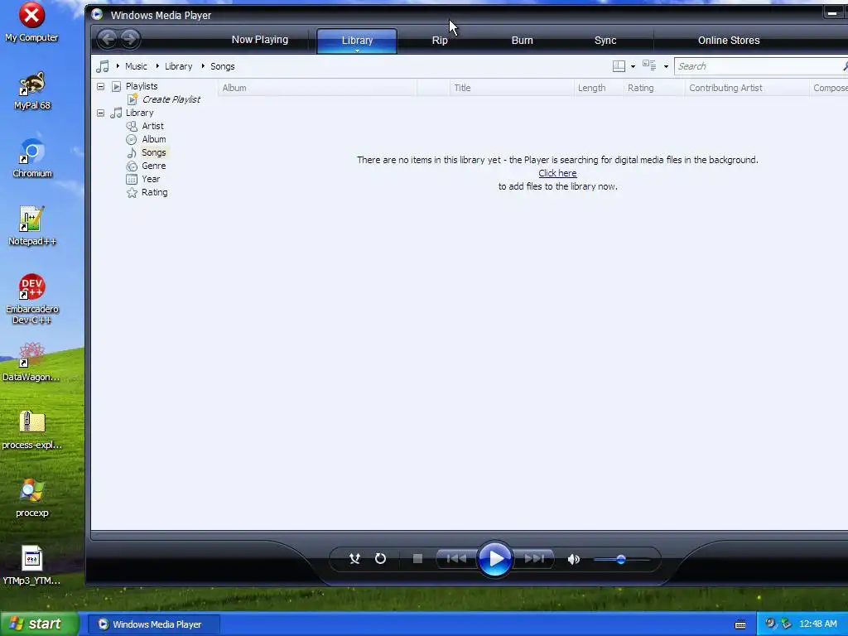
Task: Toggle repeat mode in playback controls
Action: pos(381,559)
